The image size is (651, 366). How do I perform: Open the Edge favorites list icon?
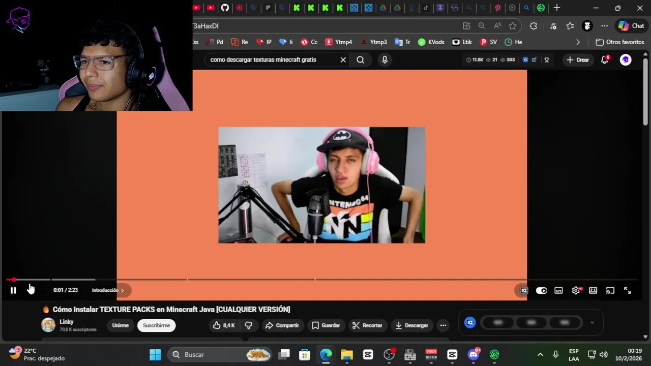[570, 26]
